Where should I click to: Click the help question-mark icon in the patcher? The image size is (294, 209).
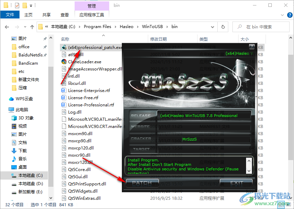[252, 46]
